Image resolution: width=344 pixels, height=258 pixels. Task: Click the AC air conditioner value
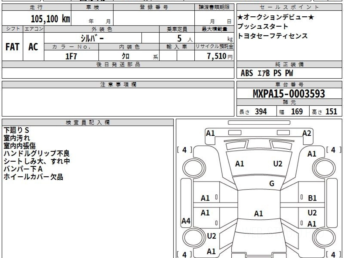point(34,47)
